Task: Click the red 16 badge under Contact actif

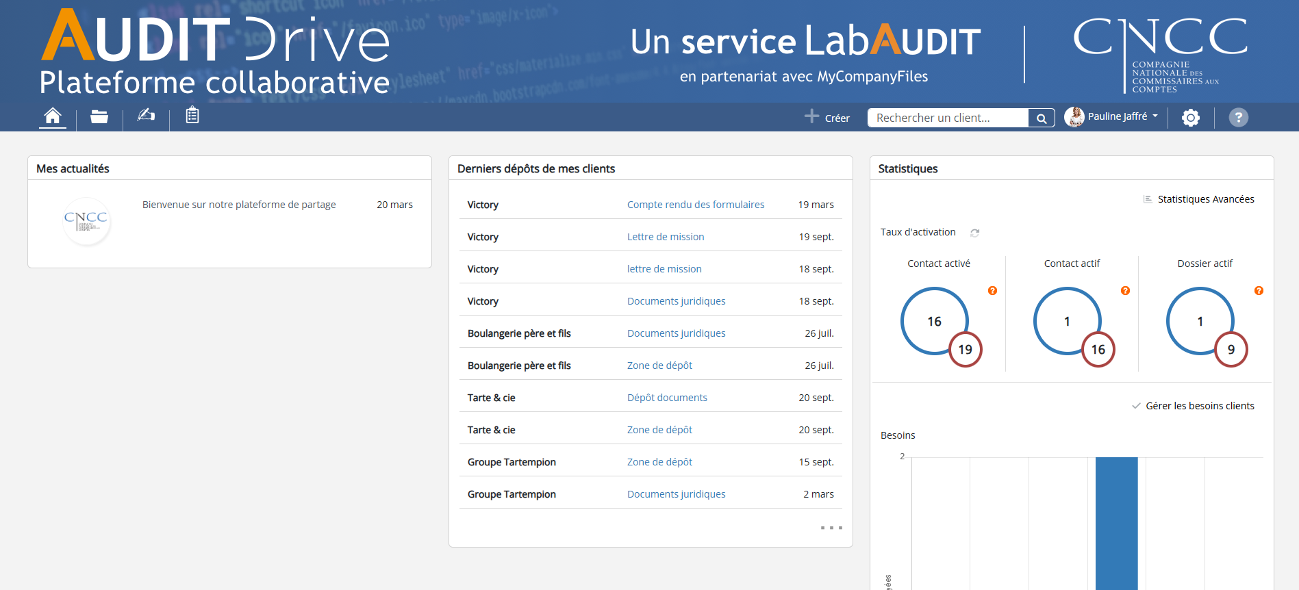Action: [x=1098, y=350]
